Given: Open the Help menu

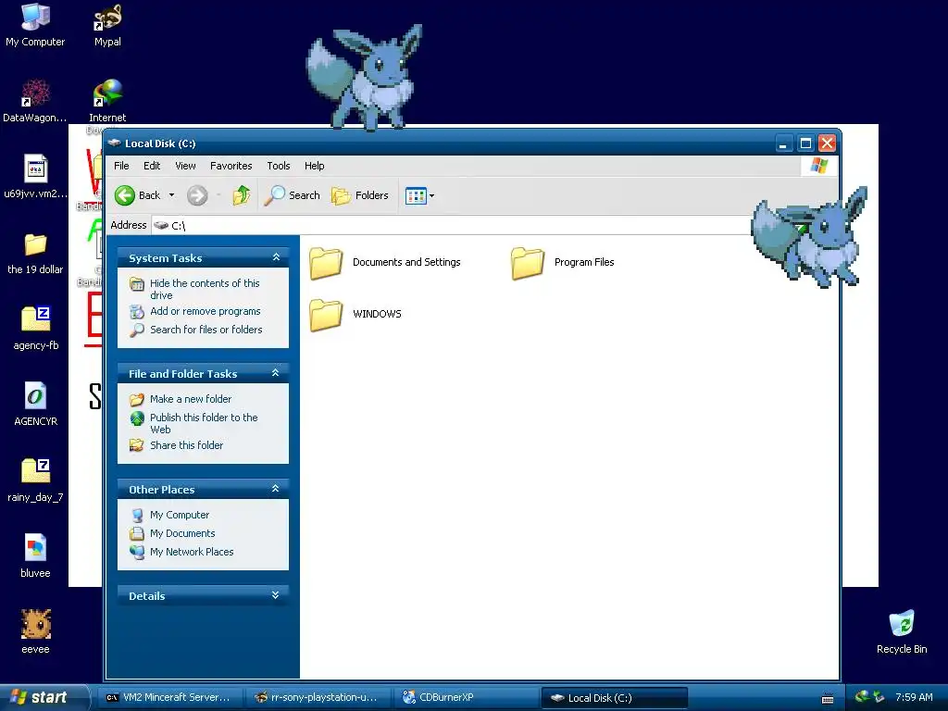Looking at the screenshot, I should pyautogui.click(x=314, y=166).
